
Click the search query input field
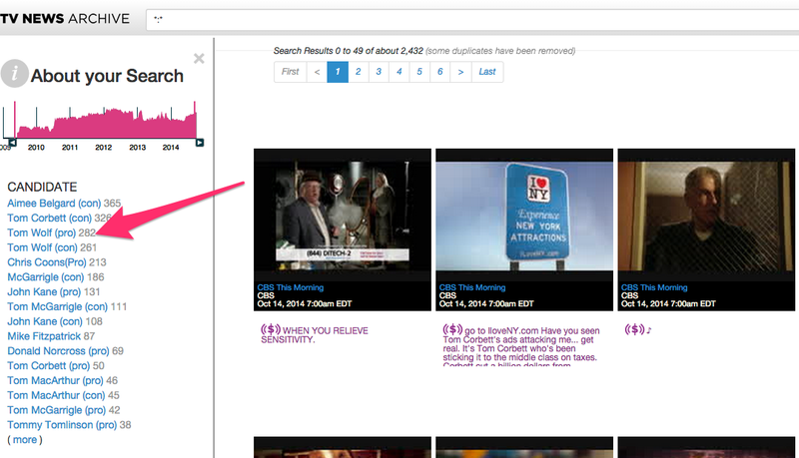pos(469,18)
